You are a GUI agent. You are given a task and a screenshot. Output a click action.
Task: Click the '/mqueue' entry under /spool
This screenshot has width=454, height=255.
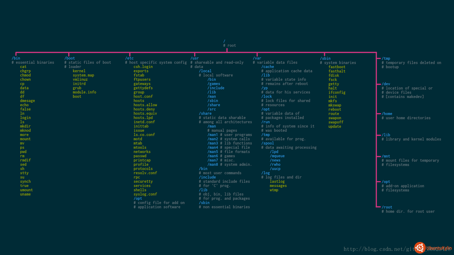point(277,156)
